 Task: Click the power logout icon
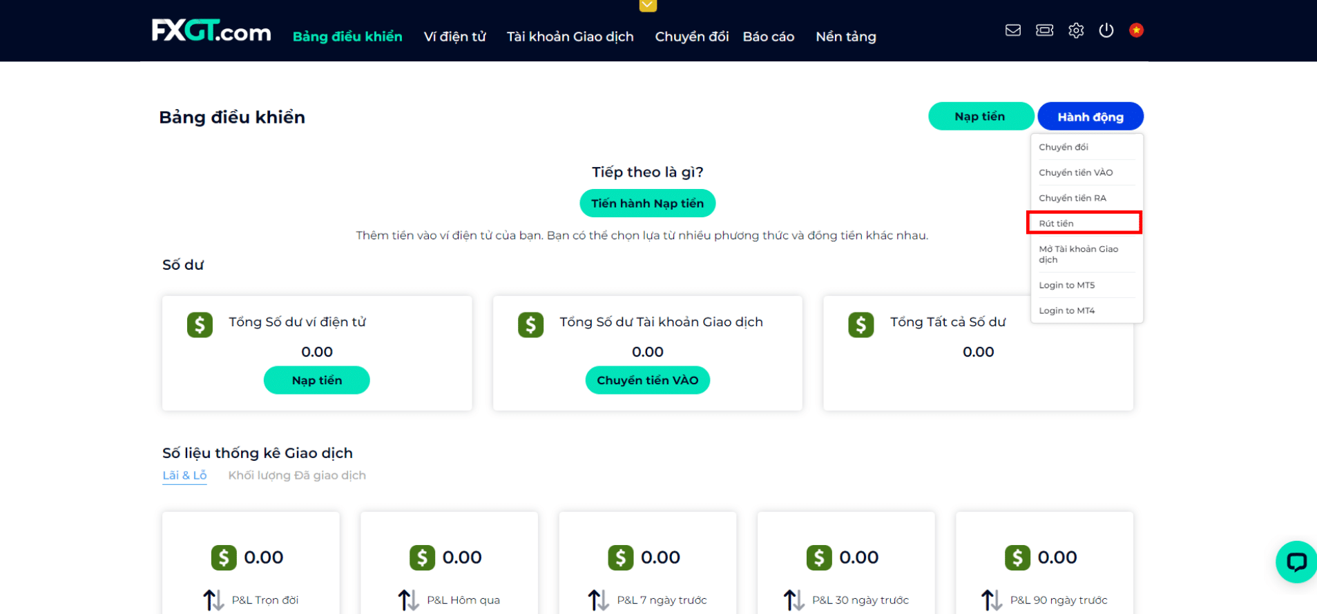click(x=1106, y=30)
